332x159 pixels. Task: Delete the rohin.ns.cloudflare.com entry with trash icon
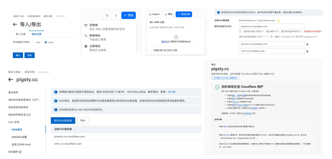pos(307,51)
